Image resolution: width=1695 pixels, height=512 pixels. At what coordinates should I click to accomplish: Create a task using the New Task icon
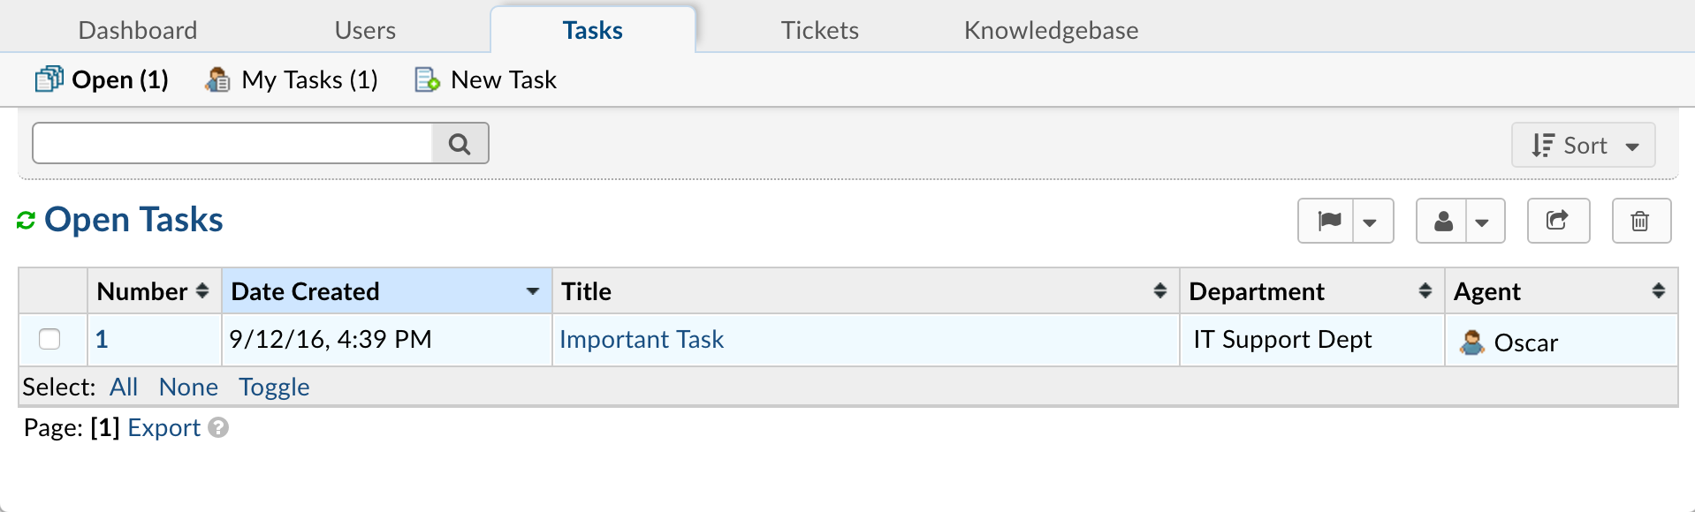426,79
